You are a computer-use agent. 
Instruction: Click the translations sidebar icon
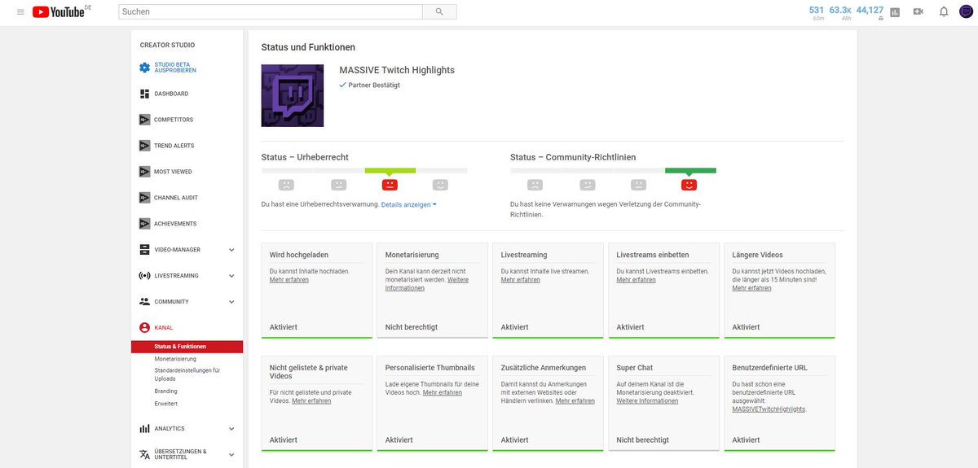[x=144, y=454]
